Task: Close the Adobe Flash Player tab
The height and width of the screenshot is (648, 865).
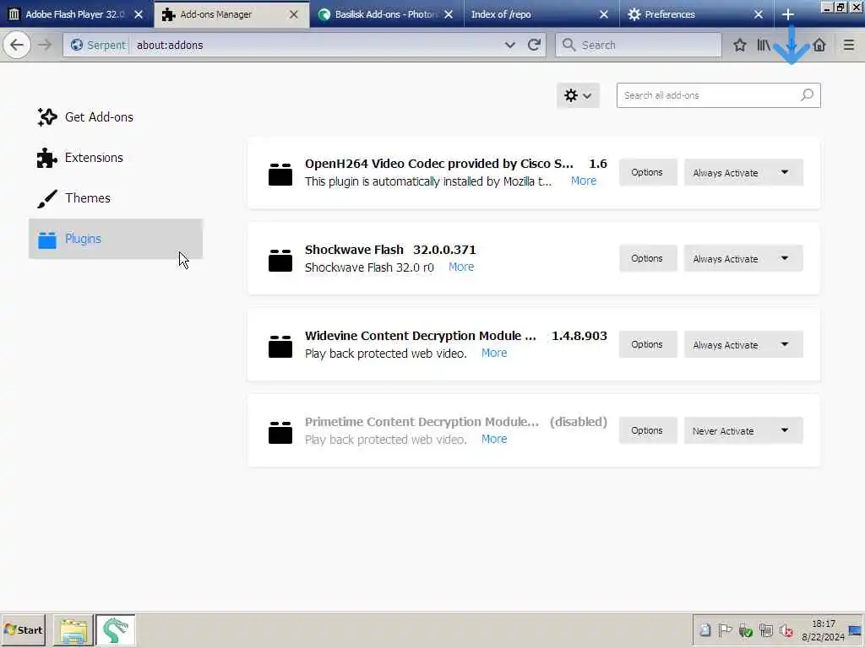Action: point(139,14)
